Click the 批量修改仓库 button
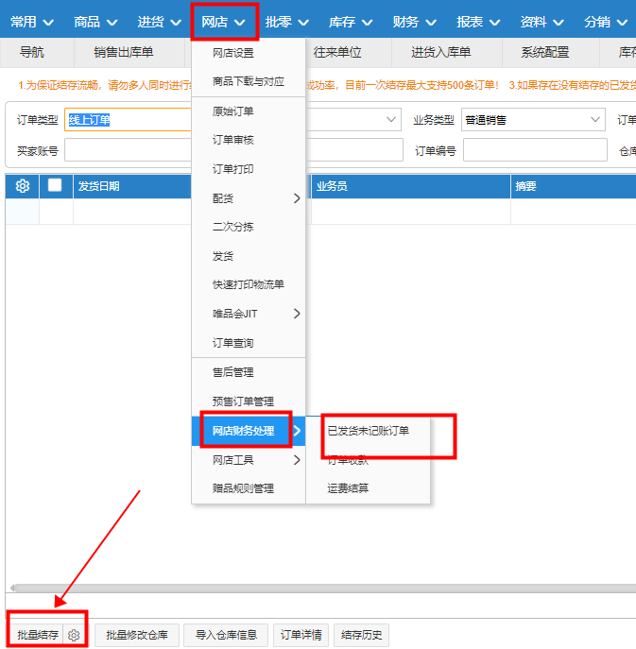Screen dimensions: 636x649 point(137,635)
